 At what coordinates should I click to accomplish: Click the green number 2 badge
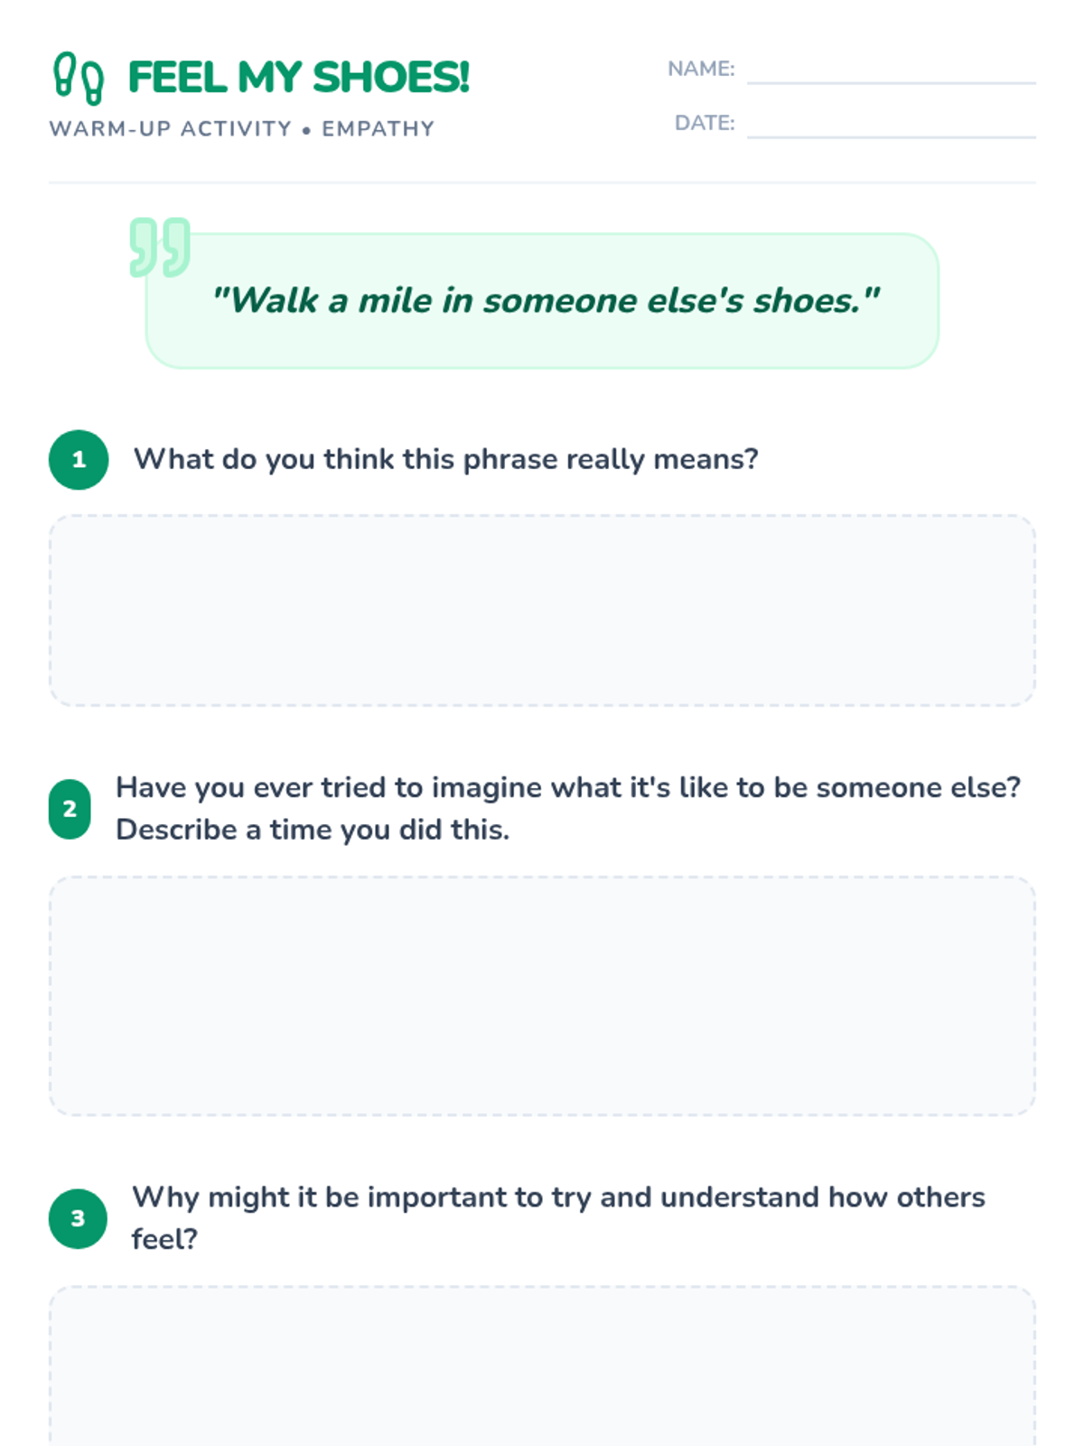pos(70,809)
